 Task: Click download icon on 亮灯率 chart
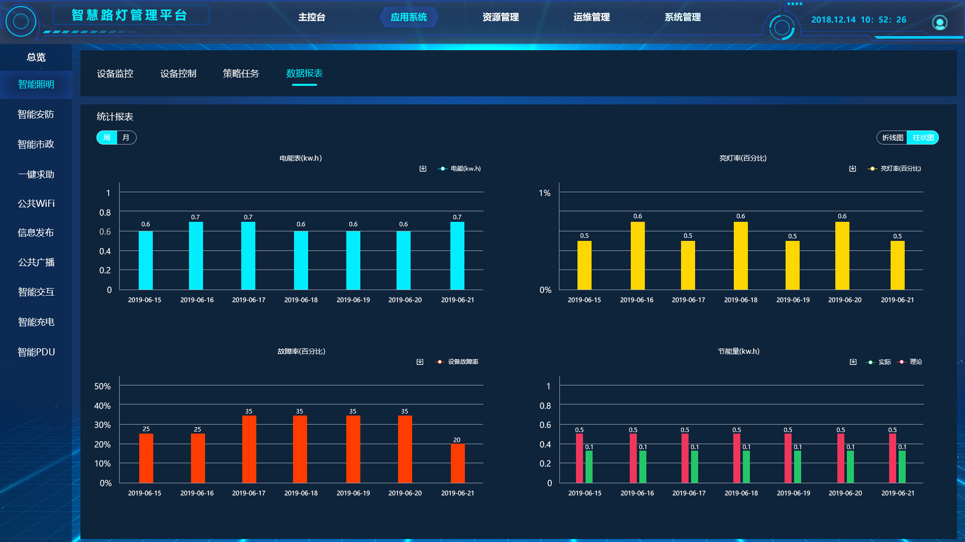pyautogui.click(x=852, y=169)
